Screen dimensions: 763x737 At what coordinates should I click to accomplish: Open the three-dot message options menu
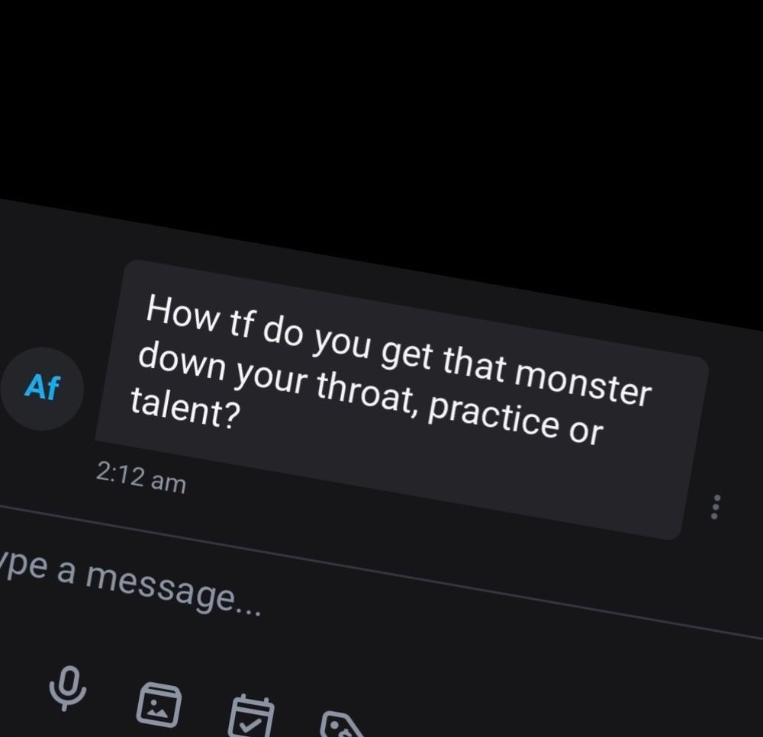click(715, 507)
